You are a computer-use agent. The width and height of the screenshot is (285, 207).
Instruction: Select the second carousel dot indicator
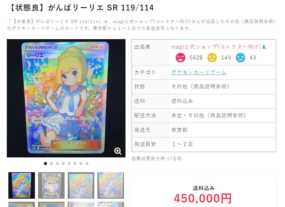click(51, 164)
